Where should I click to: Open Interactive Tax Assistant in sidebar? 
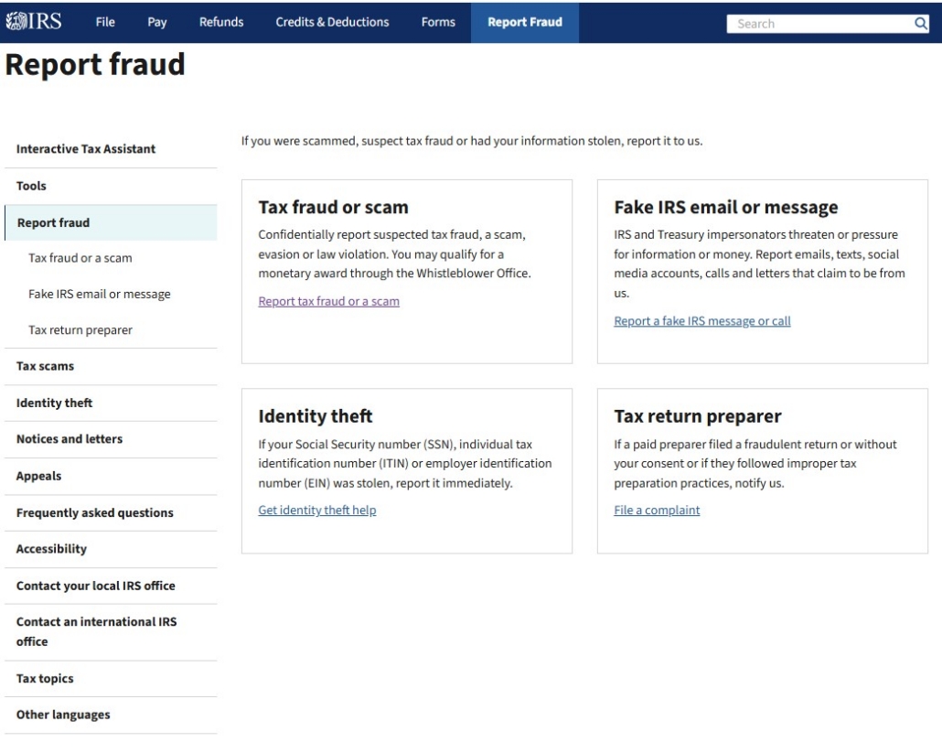86,149
